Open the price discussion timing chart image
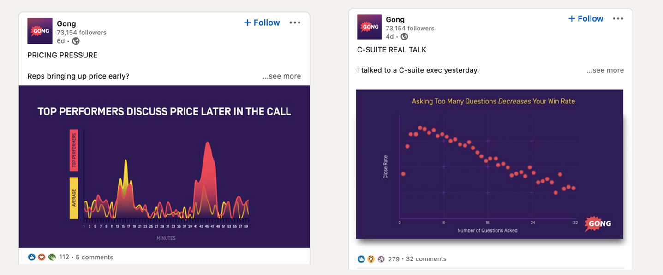The height and width of the screenshot is (275, 663). click(x=164, y=166)
